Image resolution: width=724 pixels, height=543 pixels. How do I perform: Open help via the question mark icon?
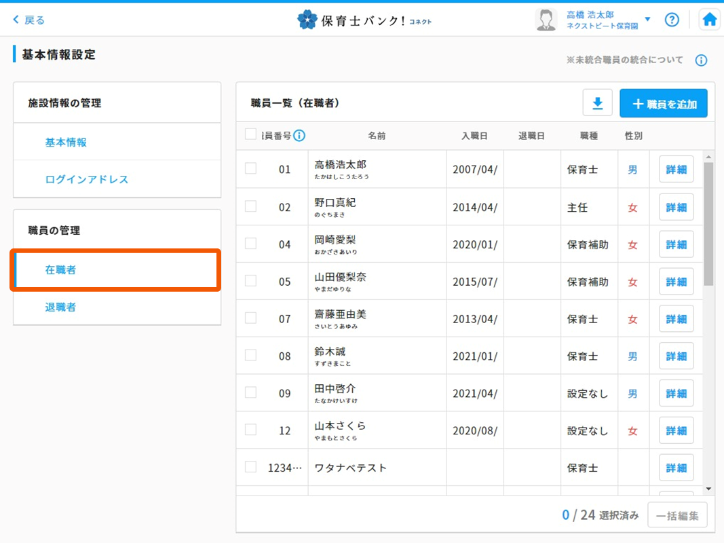click(x=672, y=20)
